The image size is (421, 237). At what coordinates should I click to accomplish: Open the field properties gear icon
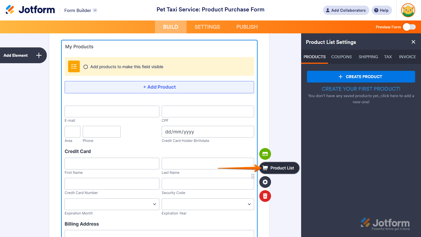point(265,182)
